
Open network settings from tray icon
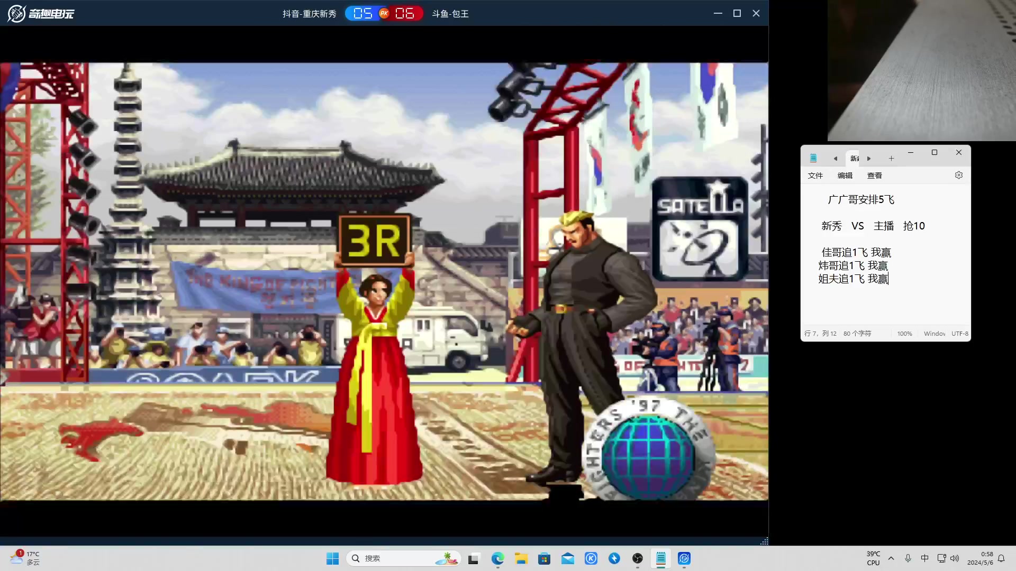[x=941, y=558]
